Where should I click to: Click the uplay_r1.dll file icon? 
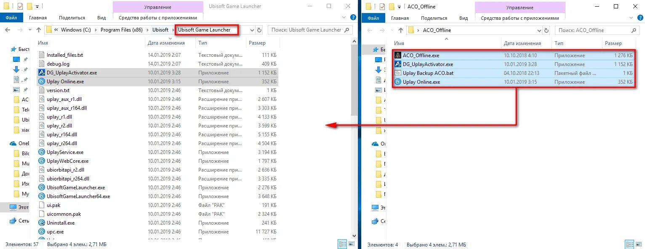point(41,117)
